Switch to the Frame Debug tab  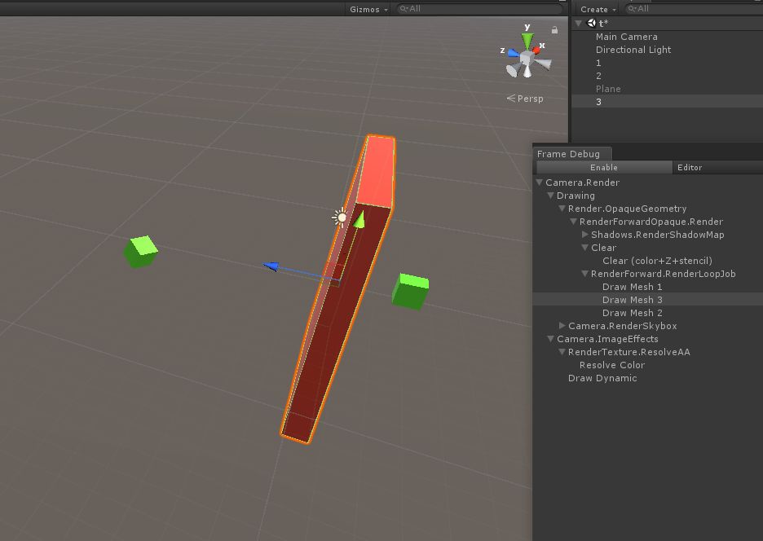(x=568, y=154)
